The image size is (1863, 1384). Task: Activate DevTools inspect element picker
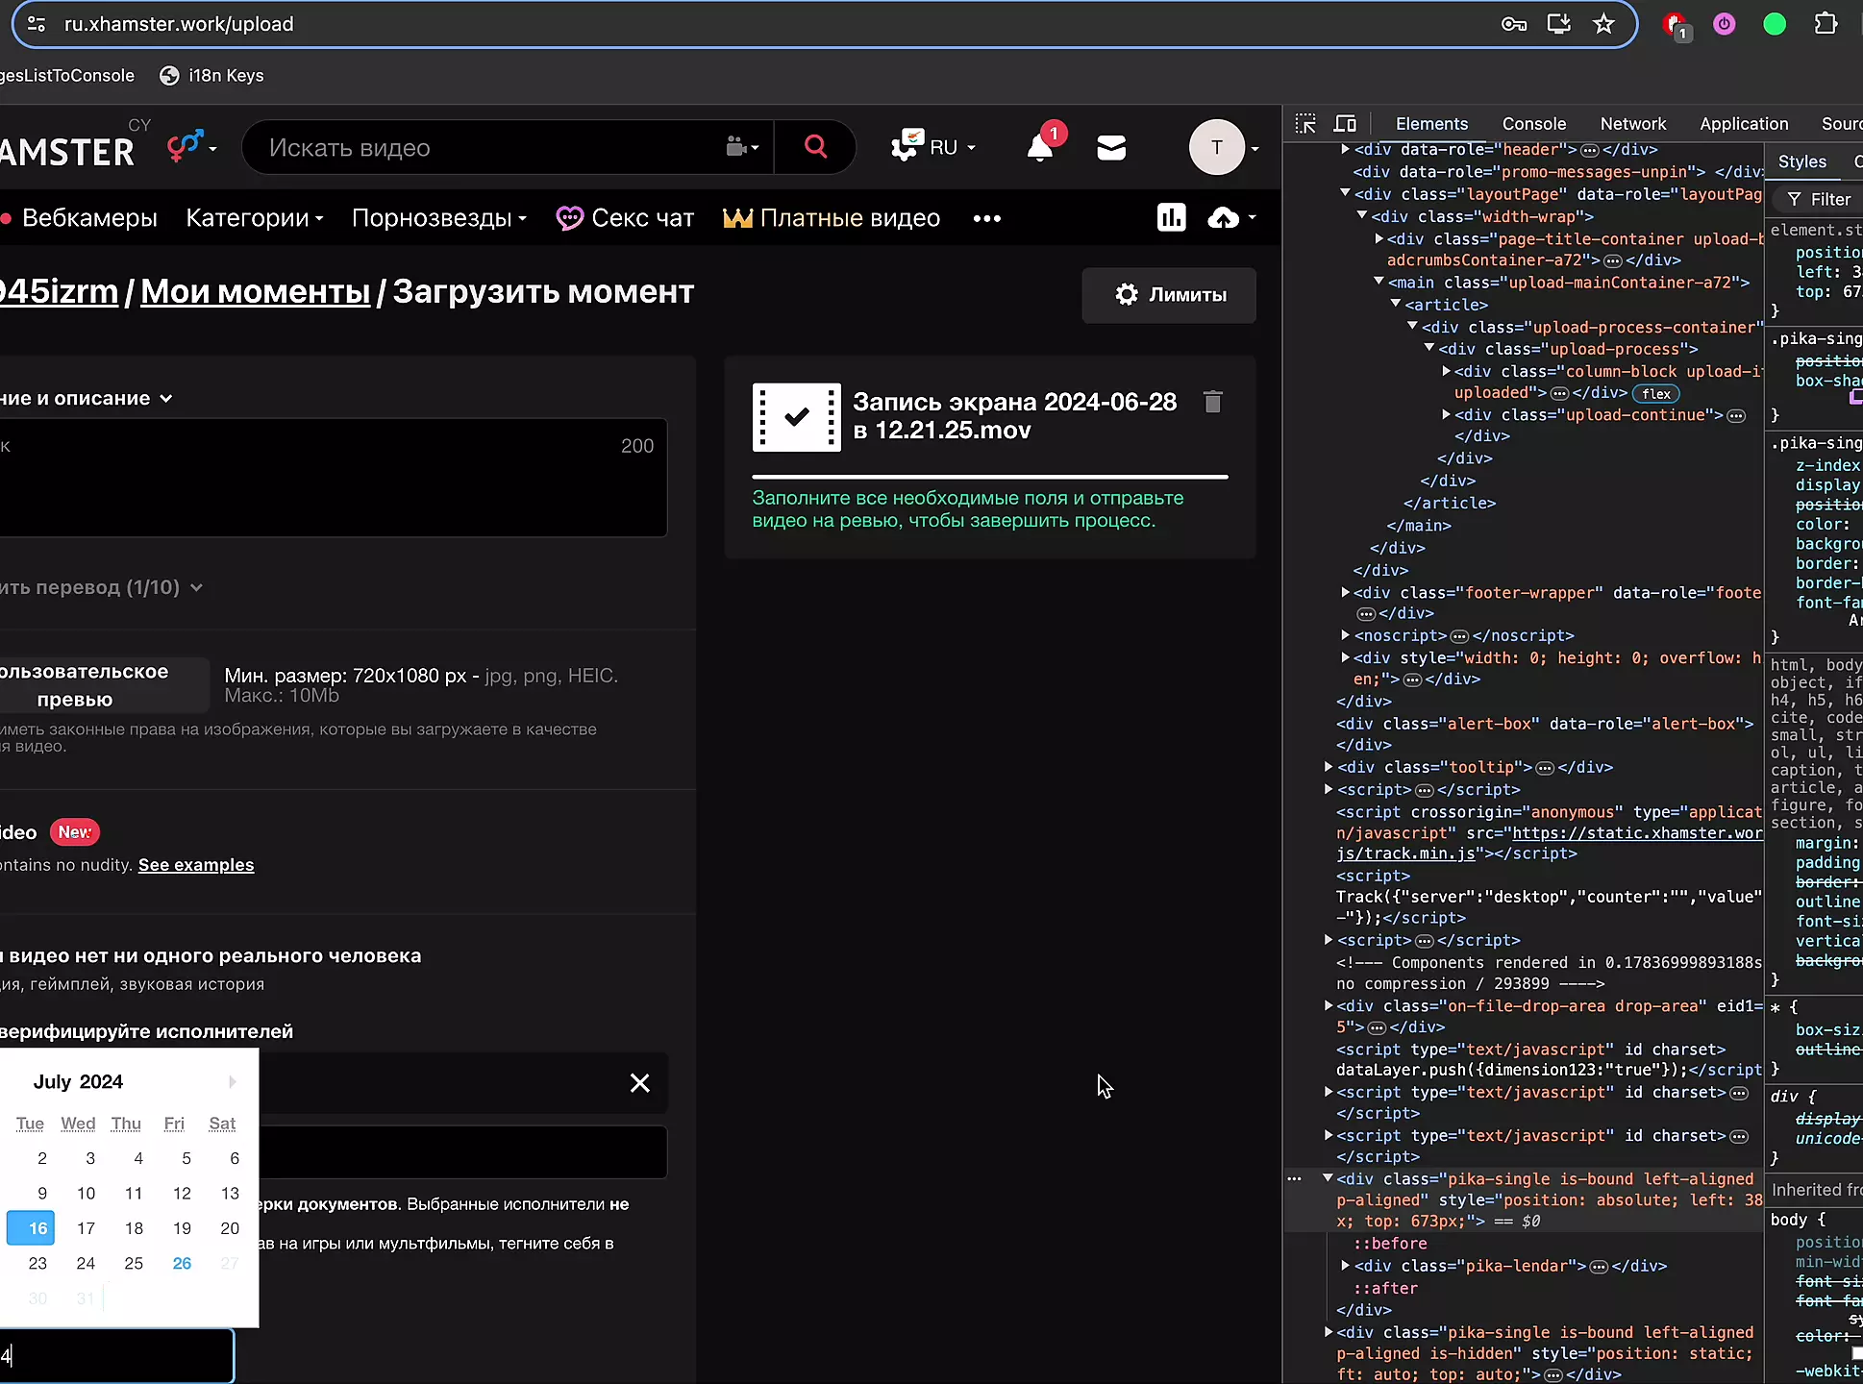tap(1305, 124)
